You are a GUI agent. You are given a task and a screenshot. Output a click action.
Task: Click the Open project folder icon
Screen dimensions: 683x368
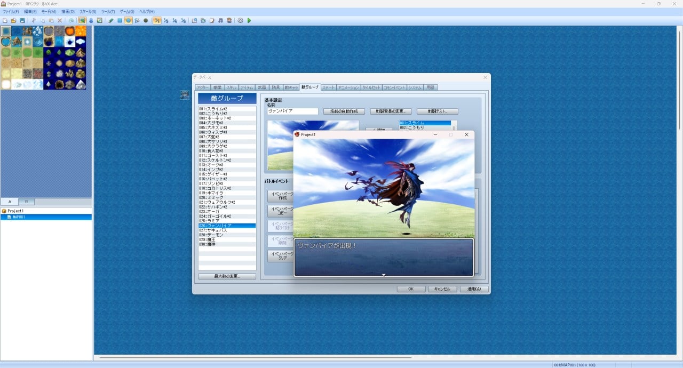coord(13,20)
